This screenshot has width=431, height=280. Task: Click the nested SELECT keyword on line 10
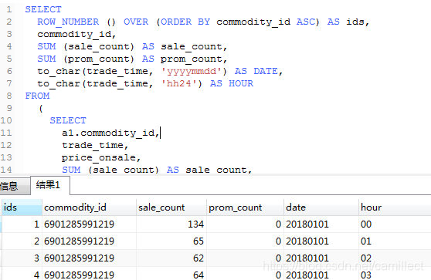[x=68, y=120]
